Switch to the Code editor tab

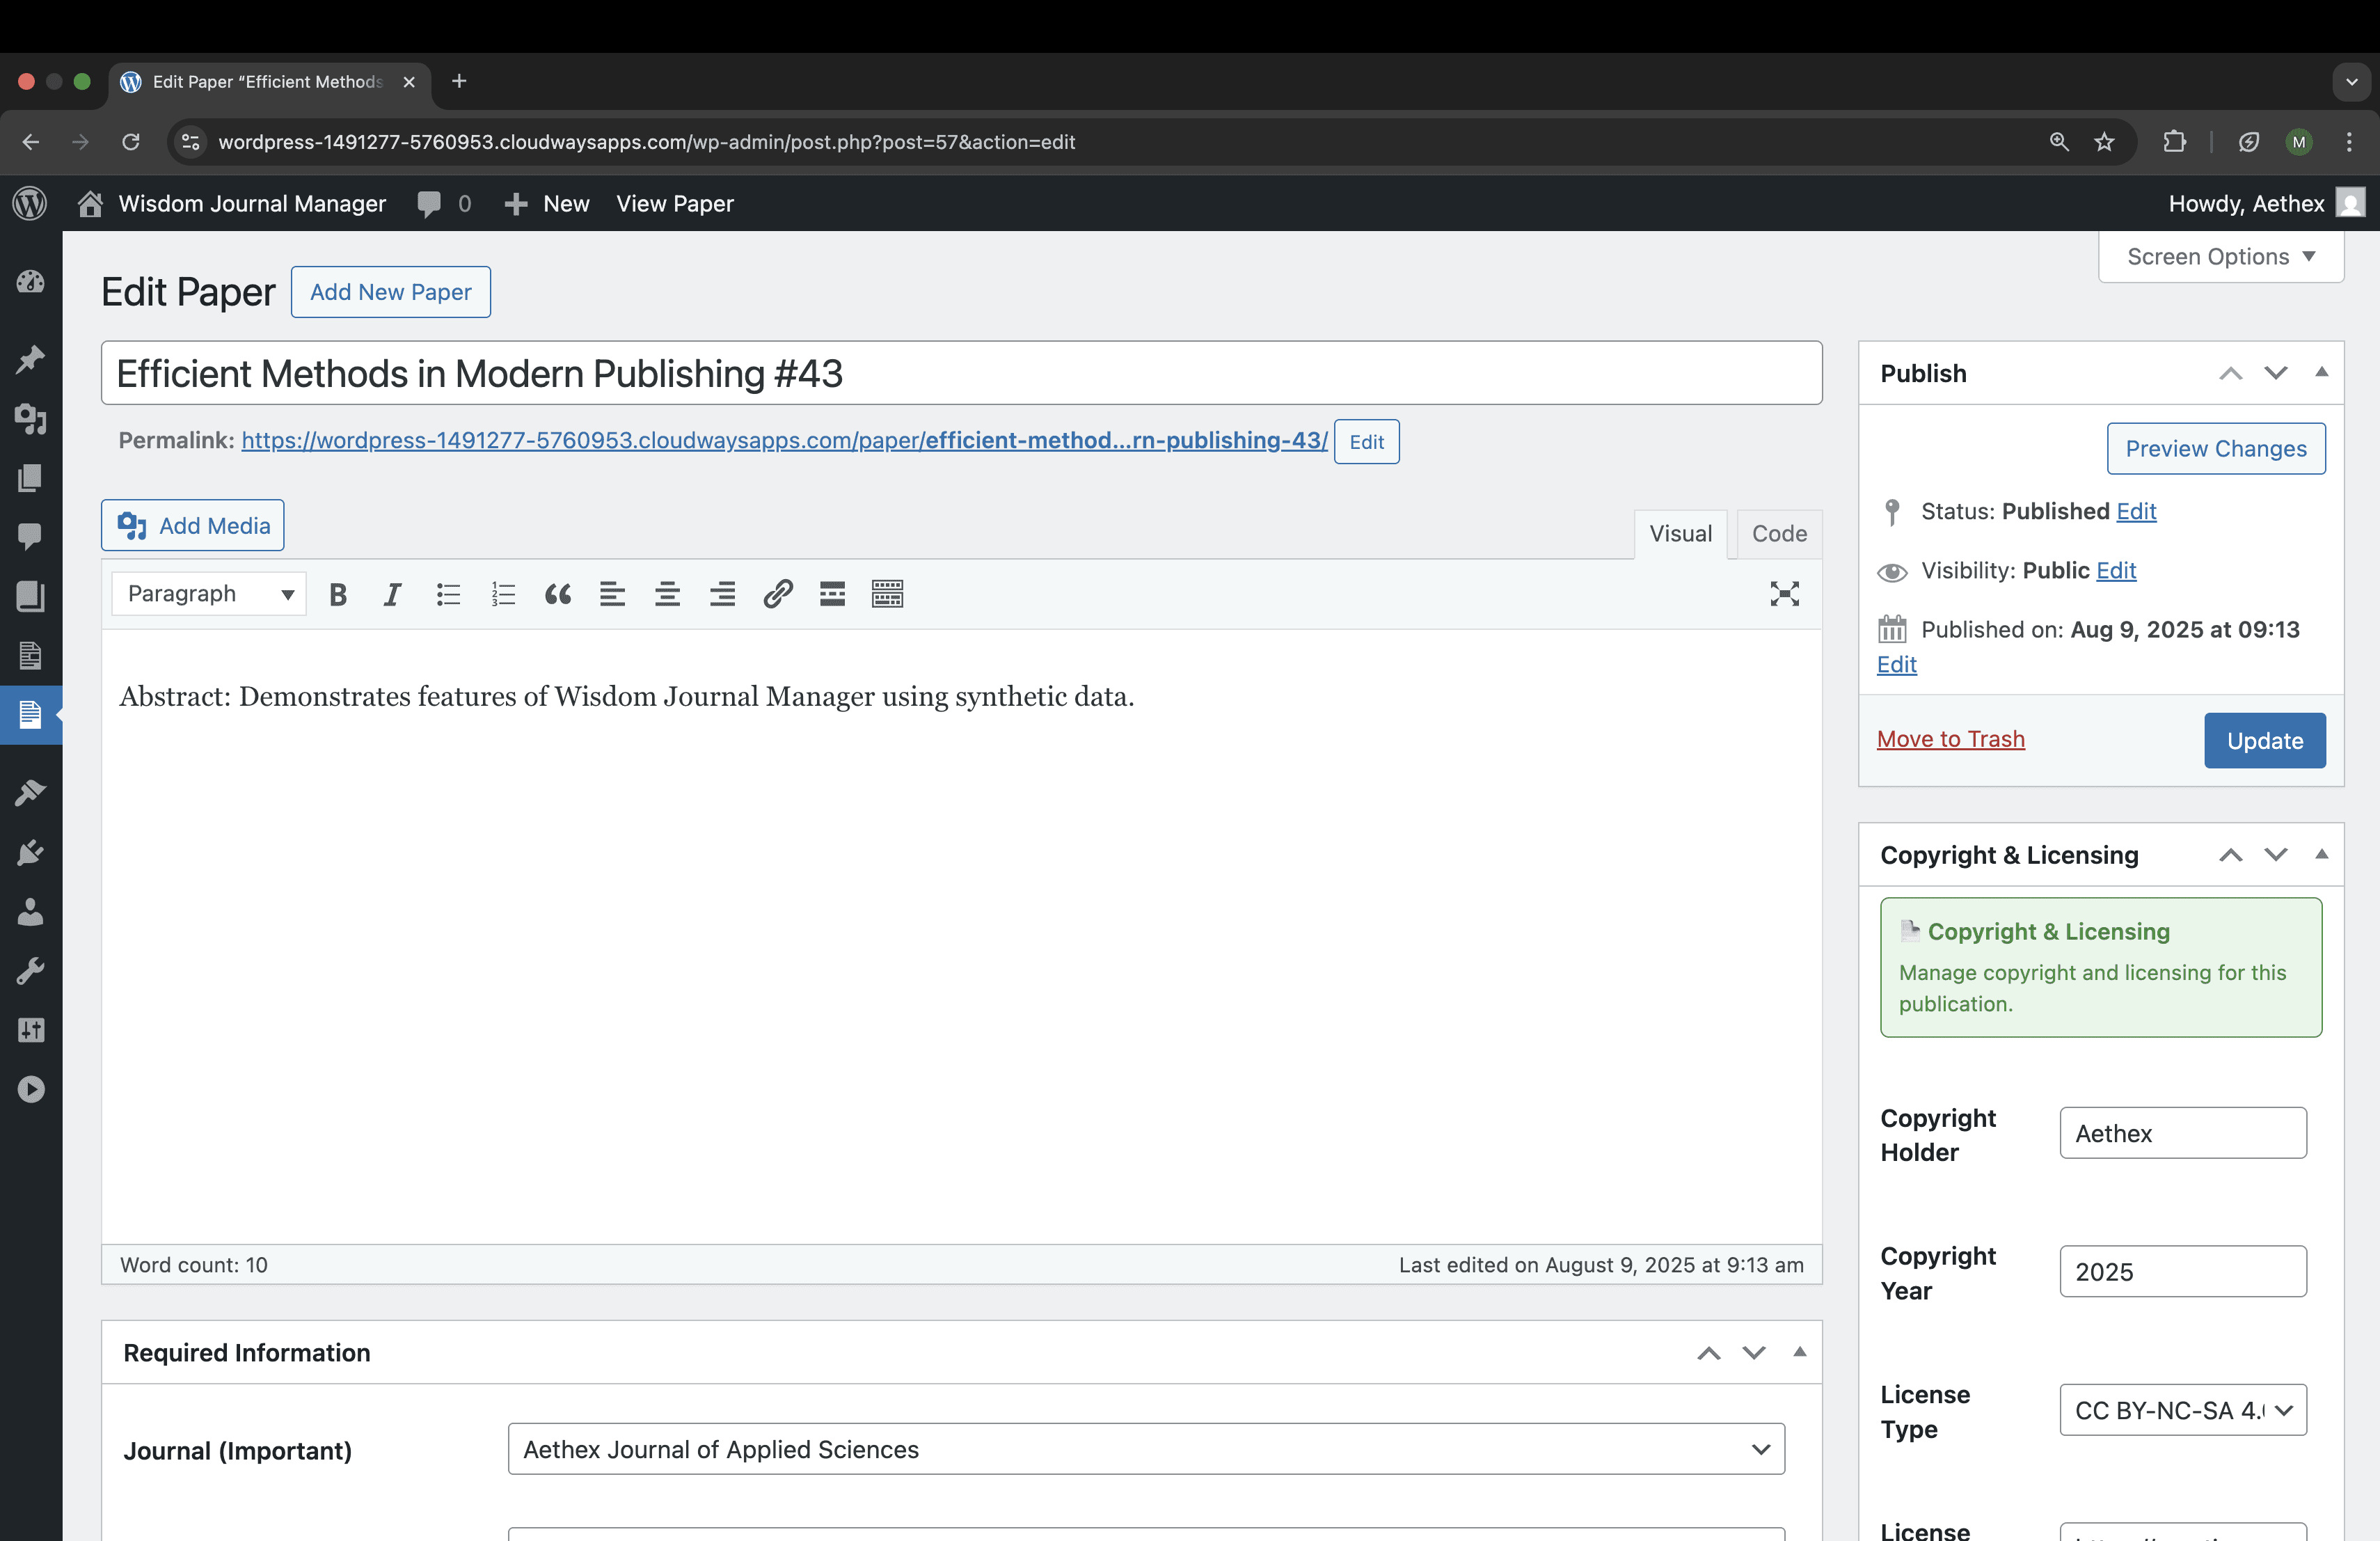coord(1778,533)
